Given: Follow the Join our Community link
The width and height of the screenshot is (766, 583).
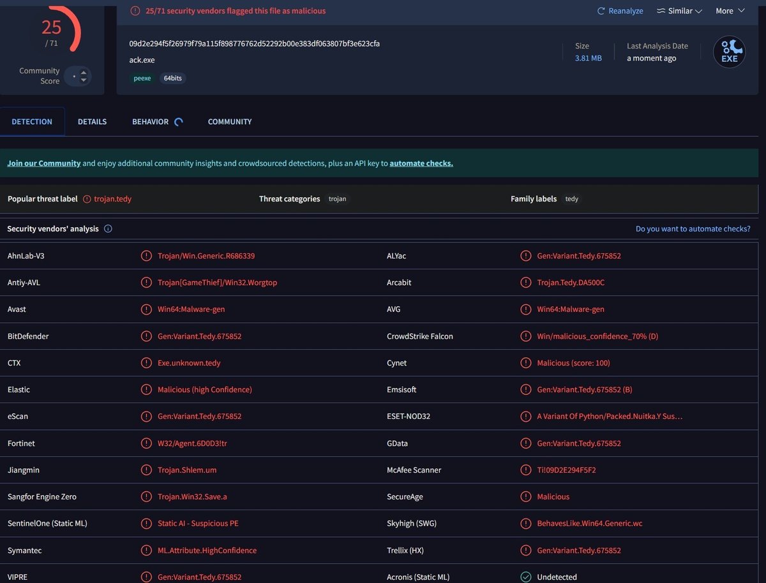Looking at the screenshot, I should click(x=44, y=163).
